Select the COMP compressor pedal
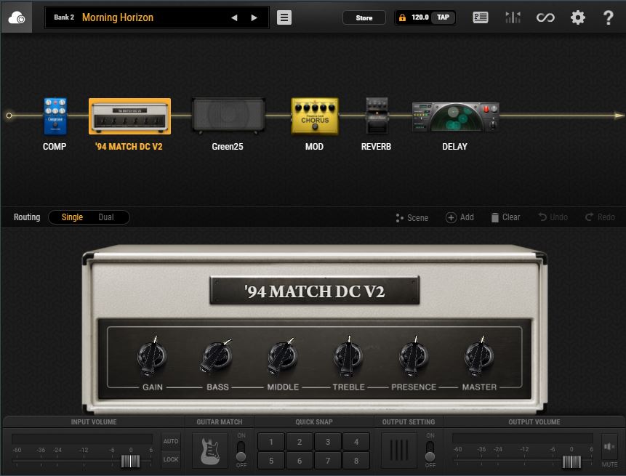The image size is (626, 476). [x=55, y=116]
